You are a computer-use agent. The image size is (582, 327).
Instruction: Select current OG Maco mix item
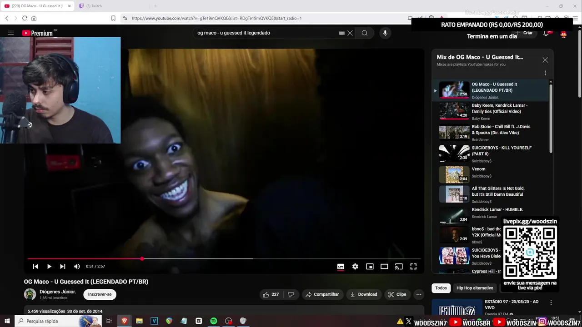point(491,90)
